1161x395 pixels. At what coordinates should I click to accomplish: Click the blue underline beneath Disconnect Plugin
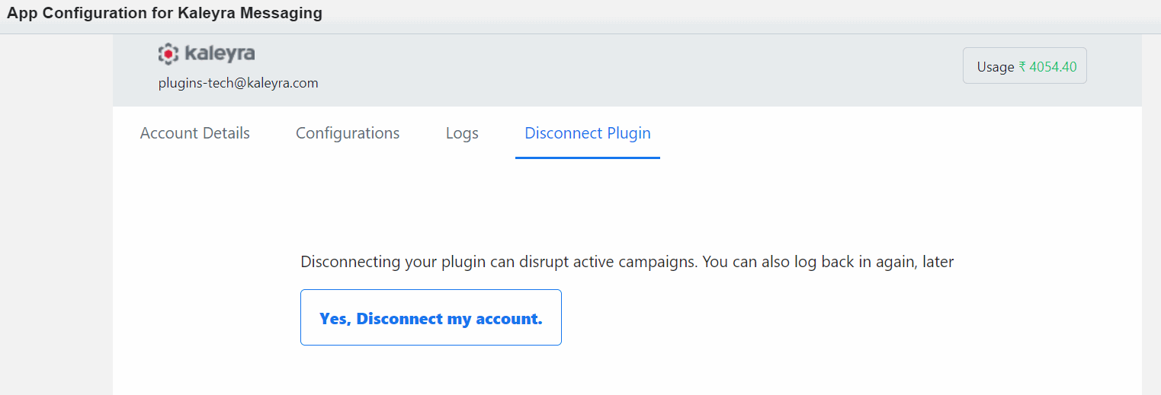[x=588, y=158]
